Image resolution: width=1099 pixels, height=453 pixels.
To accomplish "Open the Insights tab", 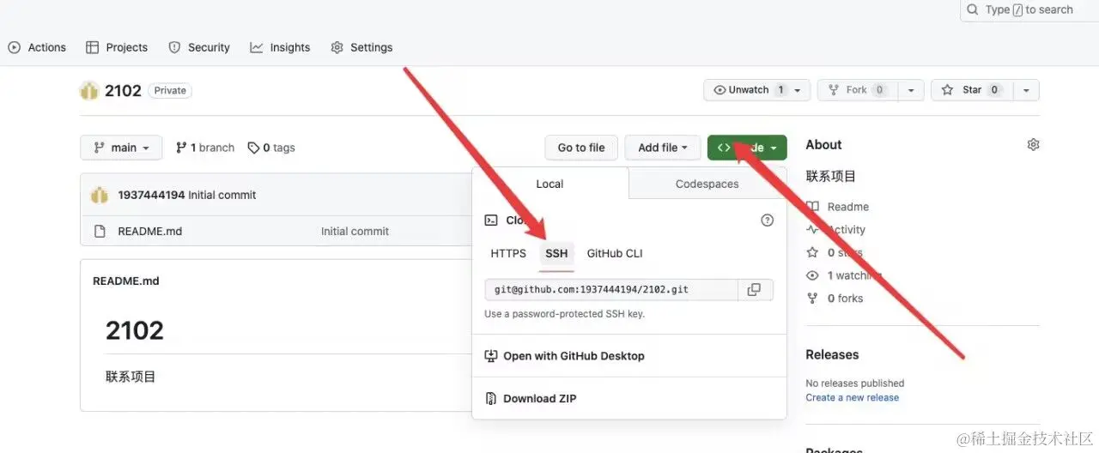I will coord(280,47).
